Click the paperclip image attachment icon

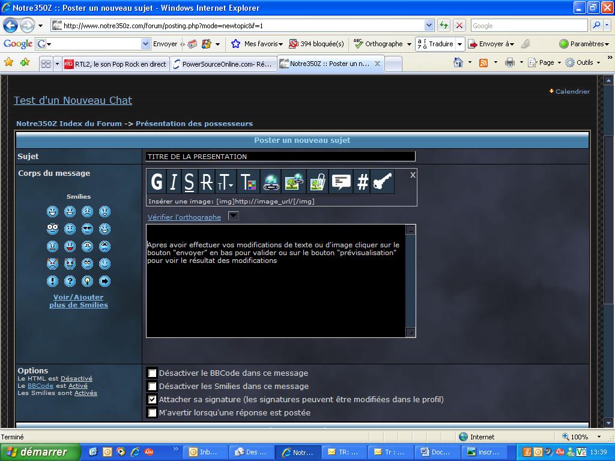pyautogui.click(x=317, y=181)
